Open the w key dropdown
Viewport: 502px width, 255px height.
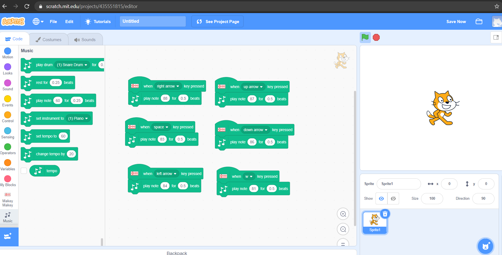coord(249,176)
